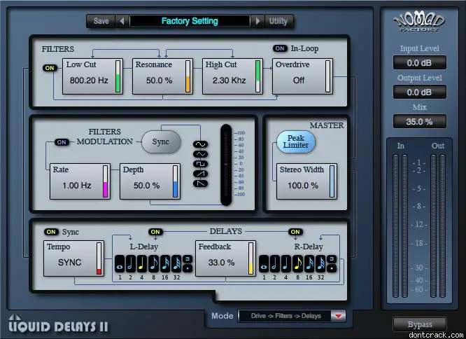Screen dimensions: 466x339
Task: Open the Mode dropdown arrow
Action: pos(338,316)
